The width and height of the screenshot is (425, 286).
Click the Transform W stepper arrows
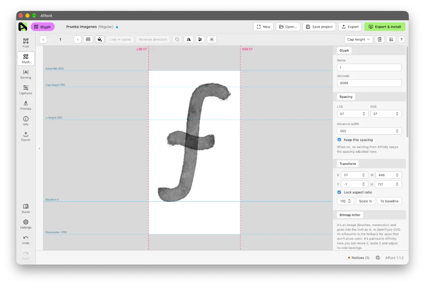397,175
